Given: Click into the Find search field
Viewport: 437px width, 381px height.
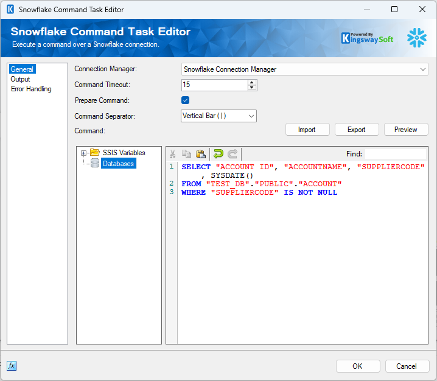Looking at the screenshot, I should (395, 154).
